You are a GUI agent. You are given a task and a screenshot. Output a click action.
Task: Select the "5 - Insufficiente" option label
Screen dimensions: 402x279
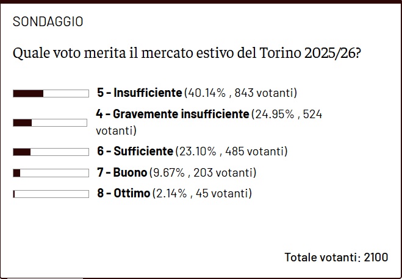pos(139,93)
